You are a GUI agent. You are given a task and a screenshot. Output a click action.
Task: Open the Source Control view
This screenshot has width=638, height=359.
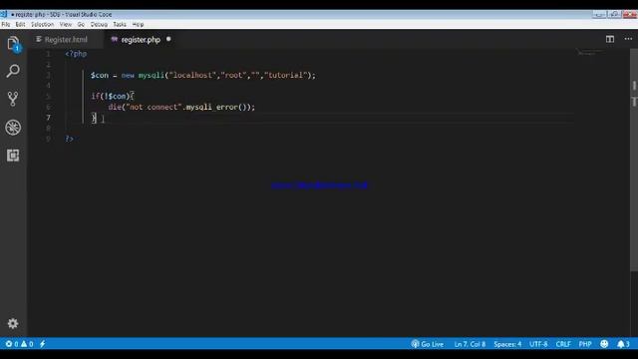pos(13,99)
